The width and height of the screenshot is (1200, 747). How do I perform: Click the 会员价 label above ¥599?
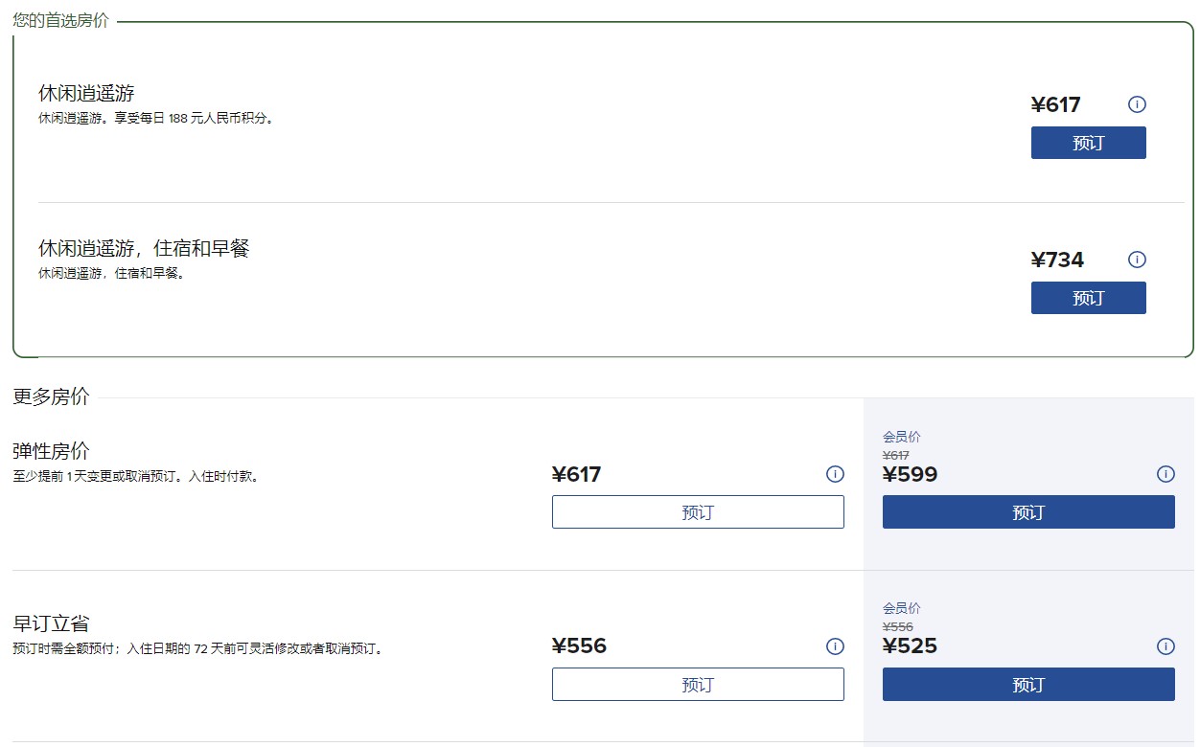[902, 437]
